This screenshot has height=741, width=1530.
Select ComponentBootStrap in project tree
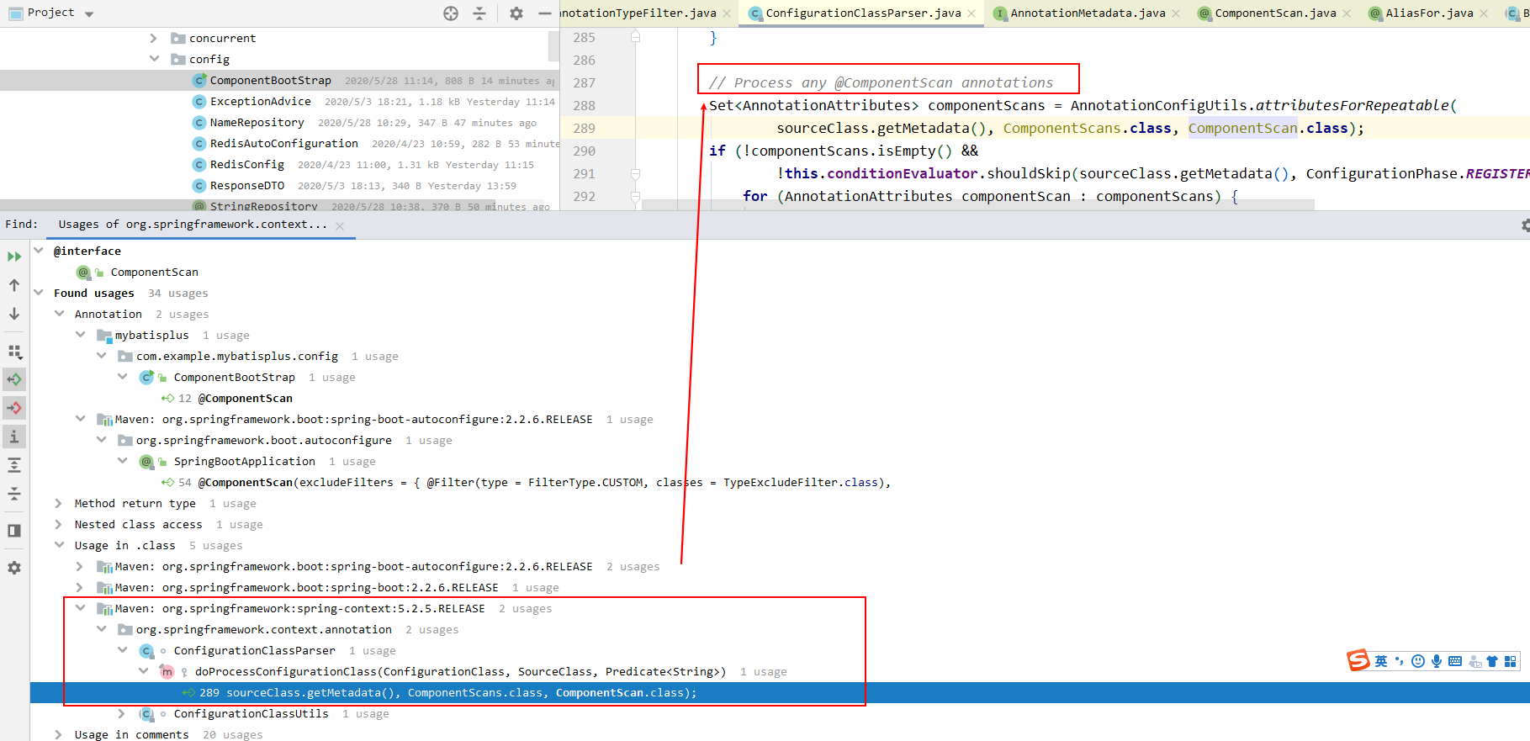pyautogui.click(x=270, y=80)
